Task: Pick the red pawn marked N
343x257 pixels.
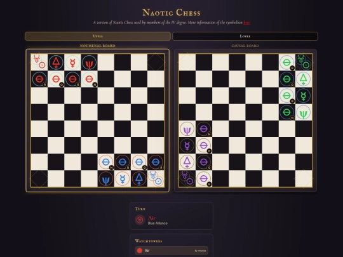Action: pos(90,79)
